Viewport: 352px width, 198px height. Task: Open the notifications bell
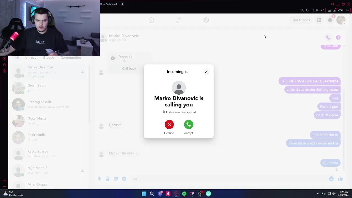[330, 20]
